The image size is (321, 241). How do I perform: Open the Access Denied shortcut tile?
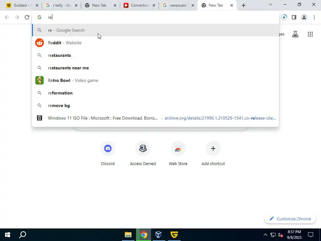click(x=143, y=154)
